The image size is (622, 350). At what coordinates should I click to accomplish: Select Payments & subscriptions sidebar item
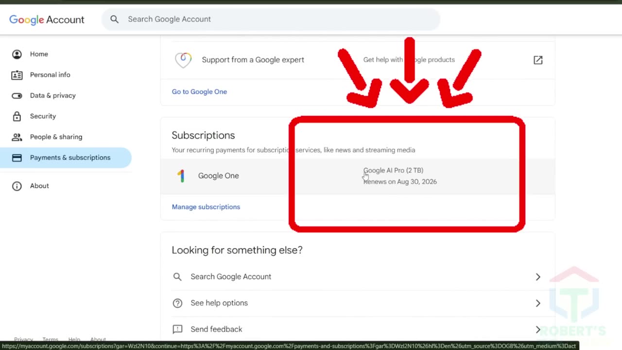pyautogui.click(x=66, y=157)
